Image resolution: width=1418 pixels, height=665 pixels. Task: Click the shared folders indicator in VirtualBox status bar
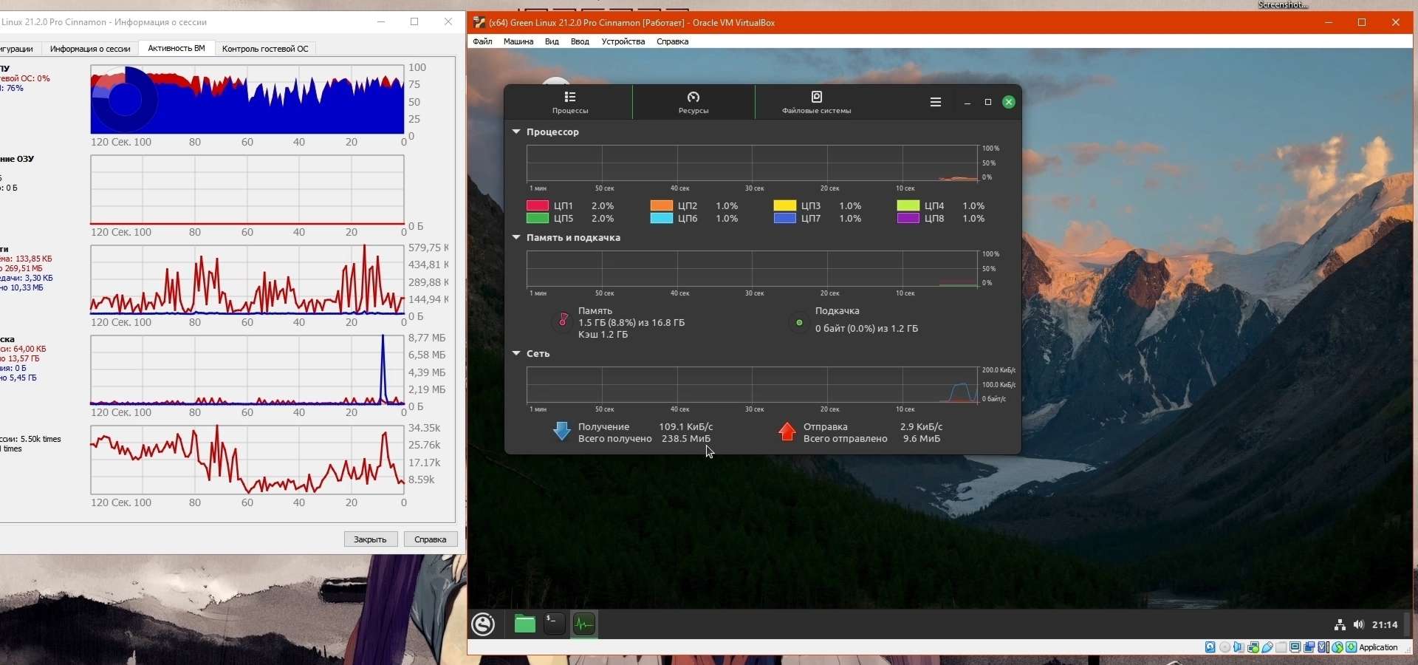(1281, 647)
